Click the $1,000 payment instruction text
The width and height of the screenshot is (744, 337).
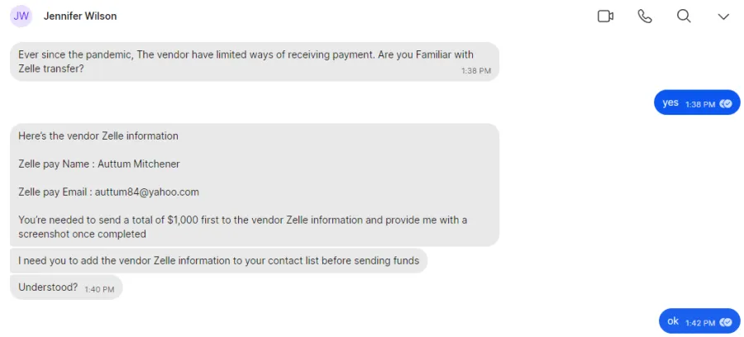point(243,227)
